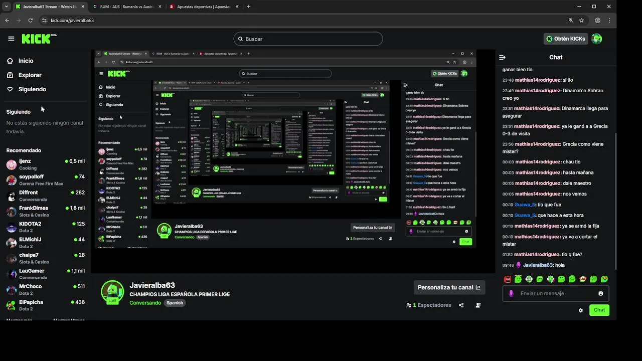The width and height of the screenshot is (642, 361).
Task: Open a new browser tab
Action: click(248, 7)
